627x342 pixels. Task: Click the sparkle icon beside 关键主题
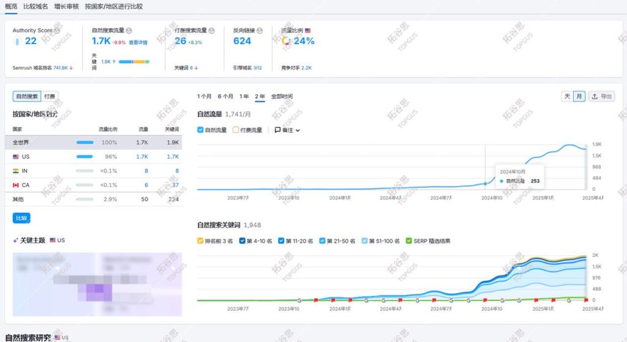click(x=15, y=240)
